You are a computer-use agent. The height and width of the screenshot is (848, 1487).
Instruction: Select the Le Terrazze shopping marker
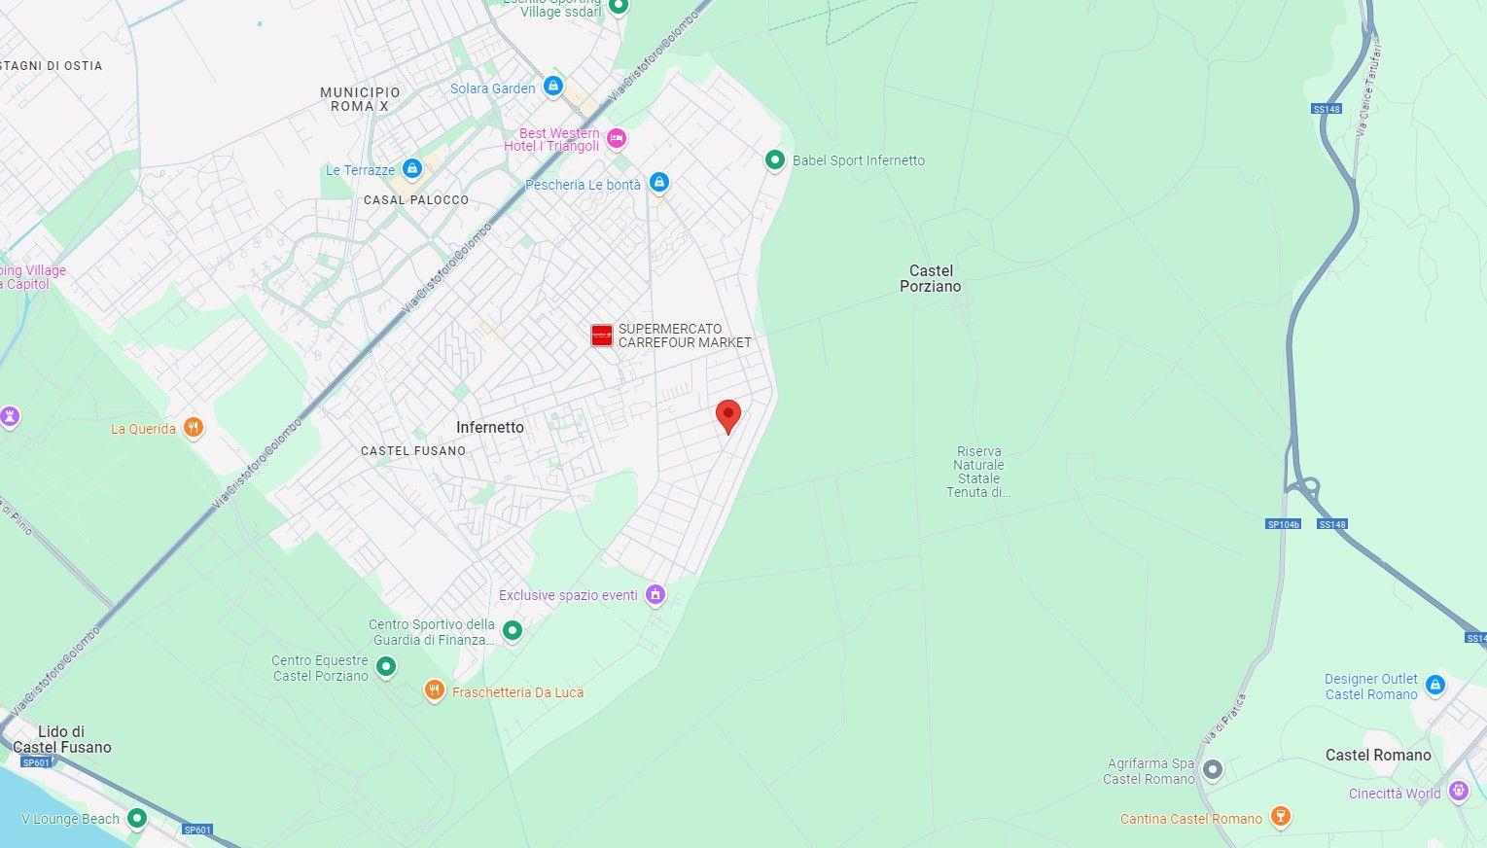tap(412, 169)
